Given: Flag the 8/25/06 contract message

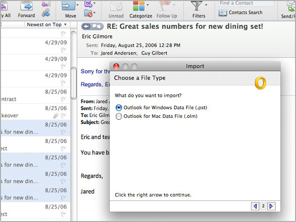Looking at the screenshot, I should click(x=63, y=99).
